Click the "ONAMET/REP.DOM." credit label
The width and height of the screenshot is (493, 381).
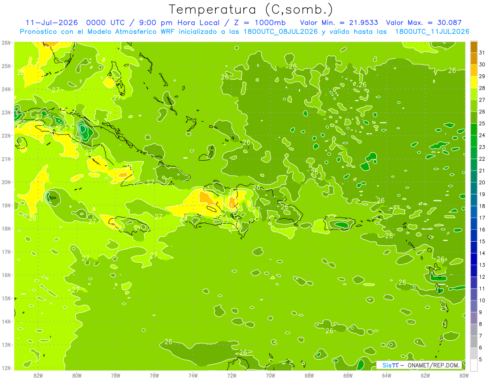pyautogui.click(x=433, y=365)
